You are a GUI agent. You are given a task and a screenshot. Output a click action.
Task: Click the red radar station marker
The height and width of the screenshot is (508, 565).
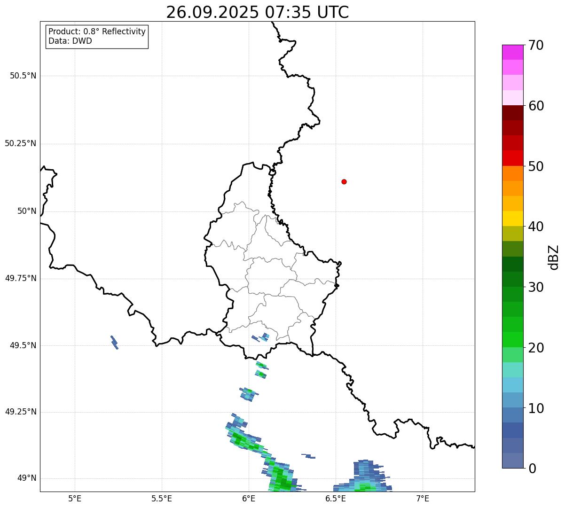point(344,181)
